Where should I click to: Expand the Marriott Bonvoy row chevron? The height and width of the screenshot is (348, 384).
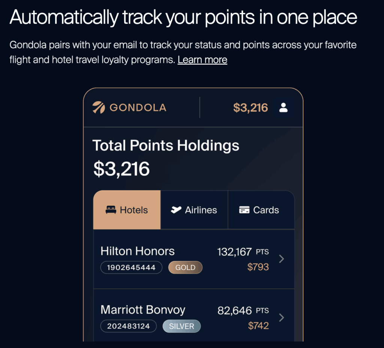[282, 318]
